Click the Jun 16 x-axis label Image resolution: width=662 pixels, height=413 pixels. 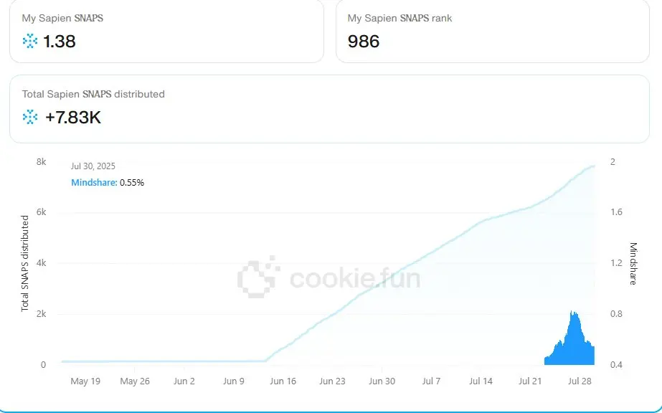283,381
